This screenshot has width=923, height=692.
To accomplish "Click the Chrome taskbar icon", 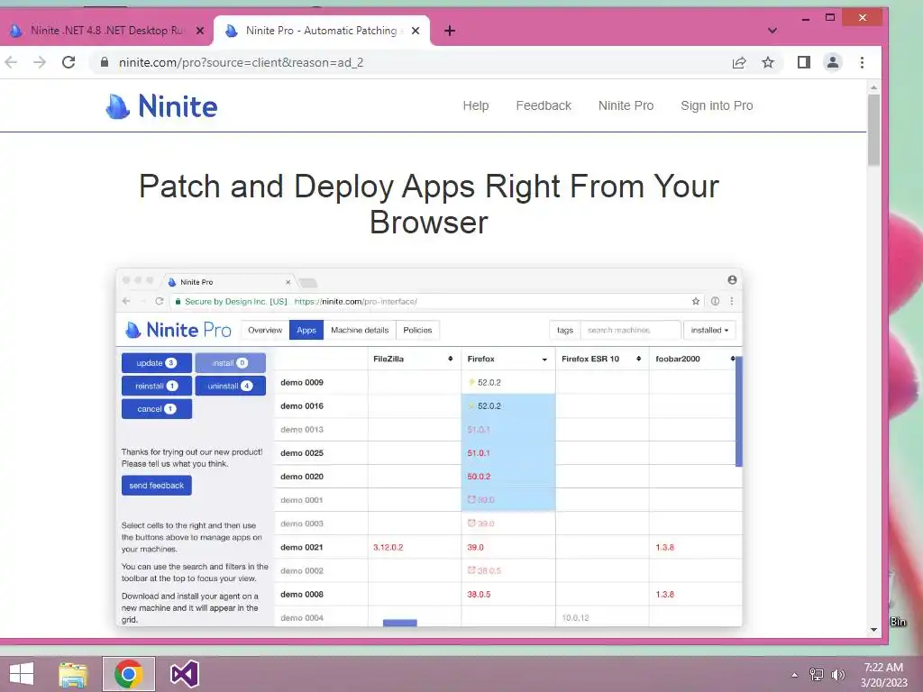I will click(129, 674).
